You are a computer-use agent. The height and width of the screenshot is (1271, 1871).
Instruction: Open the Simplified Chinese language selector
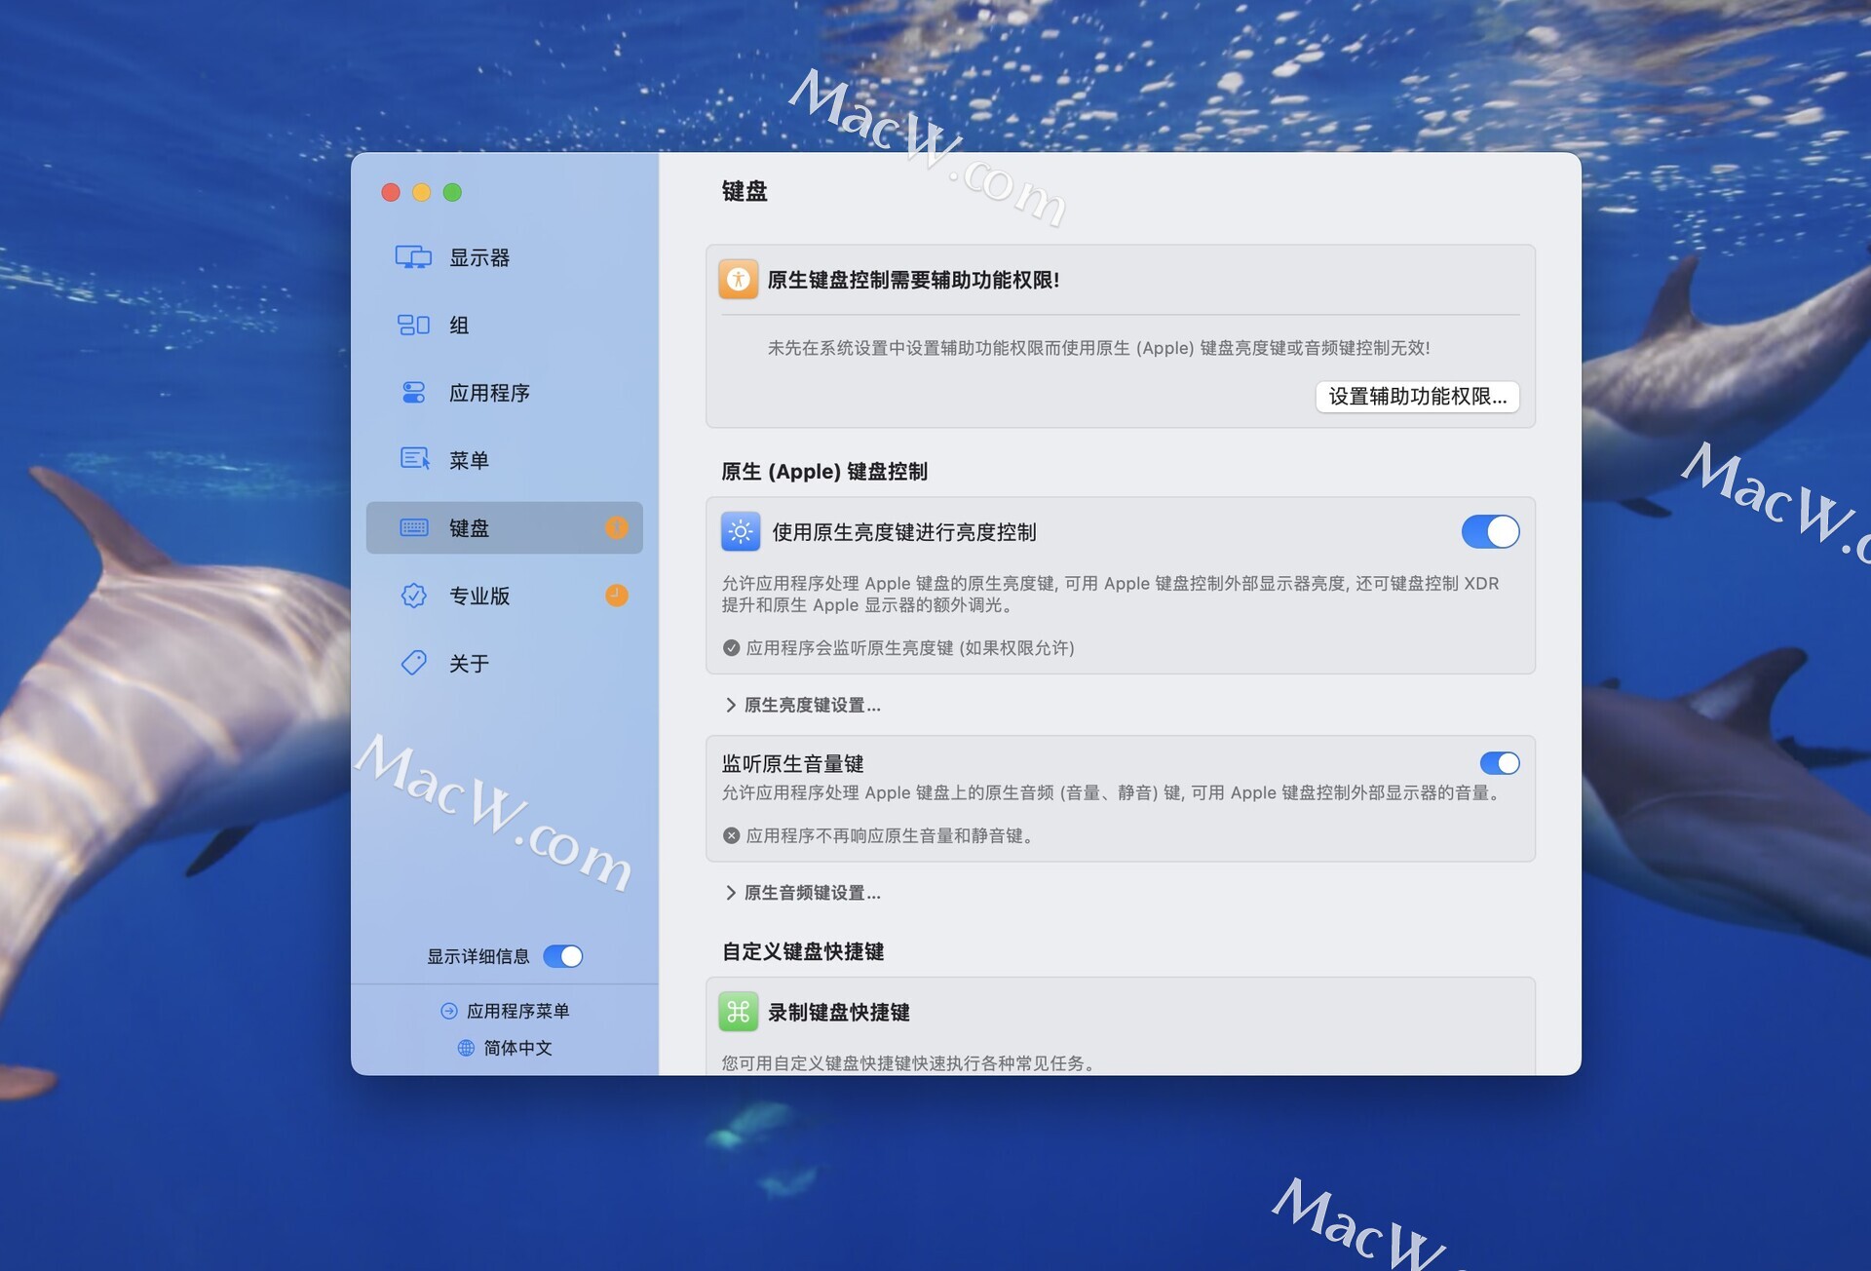pos(506,1048)
